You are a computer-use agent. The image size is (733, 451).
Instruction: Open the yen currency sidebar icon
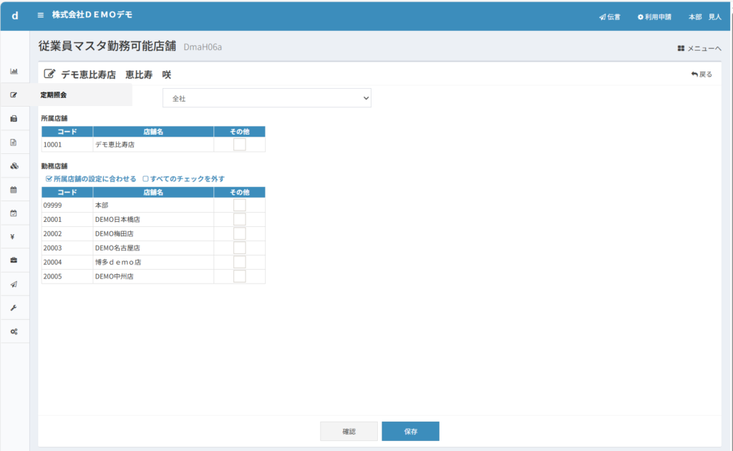coord(14,236)
